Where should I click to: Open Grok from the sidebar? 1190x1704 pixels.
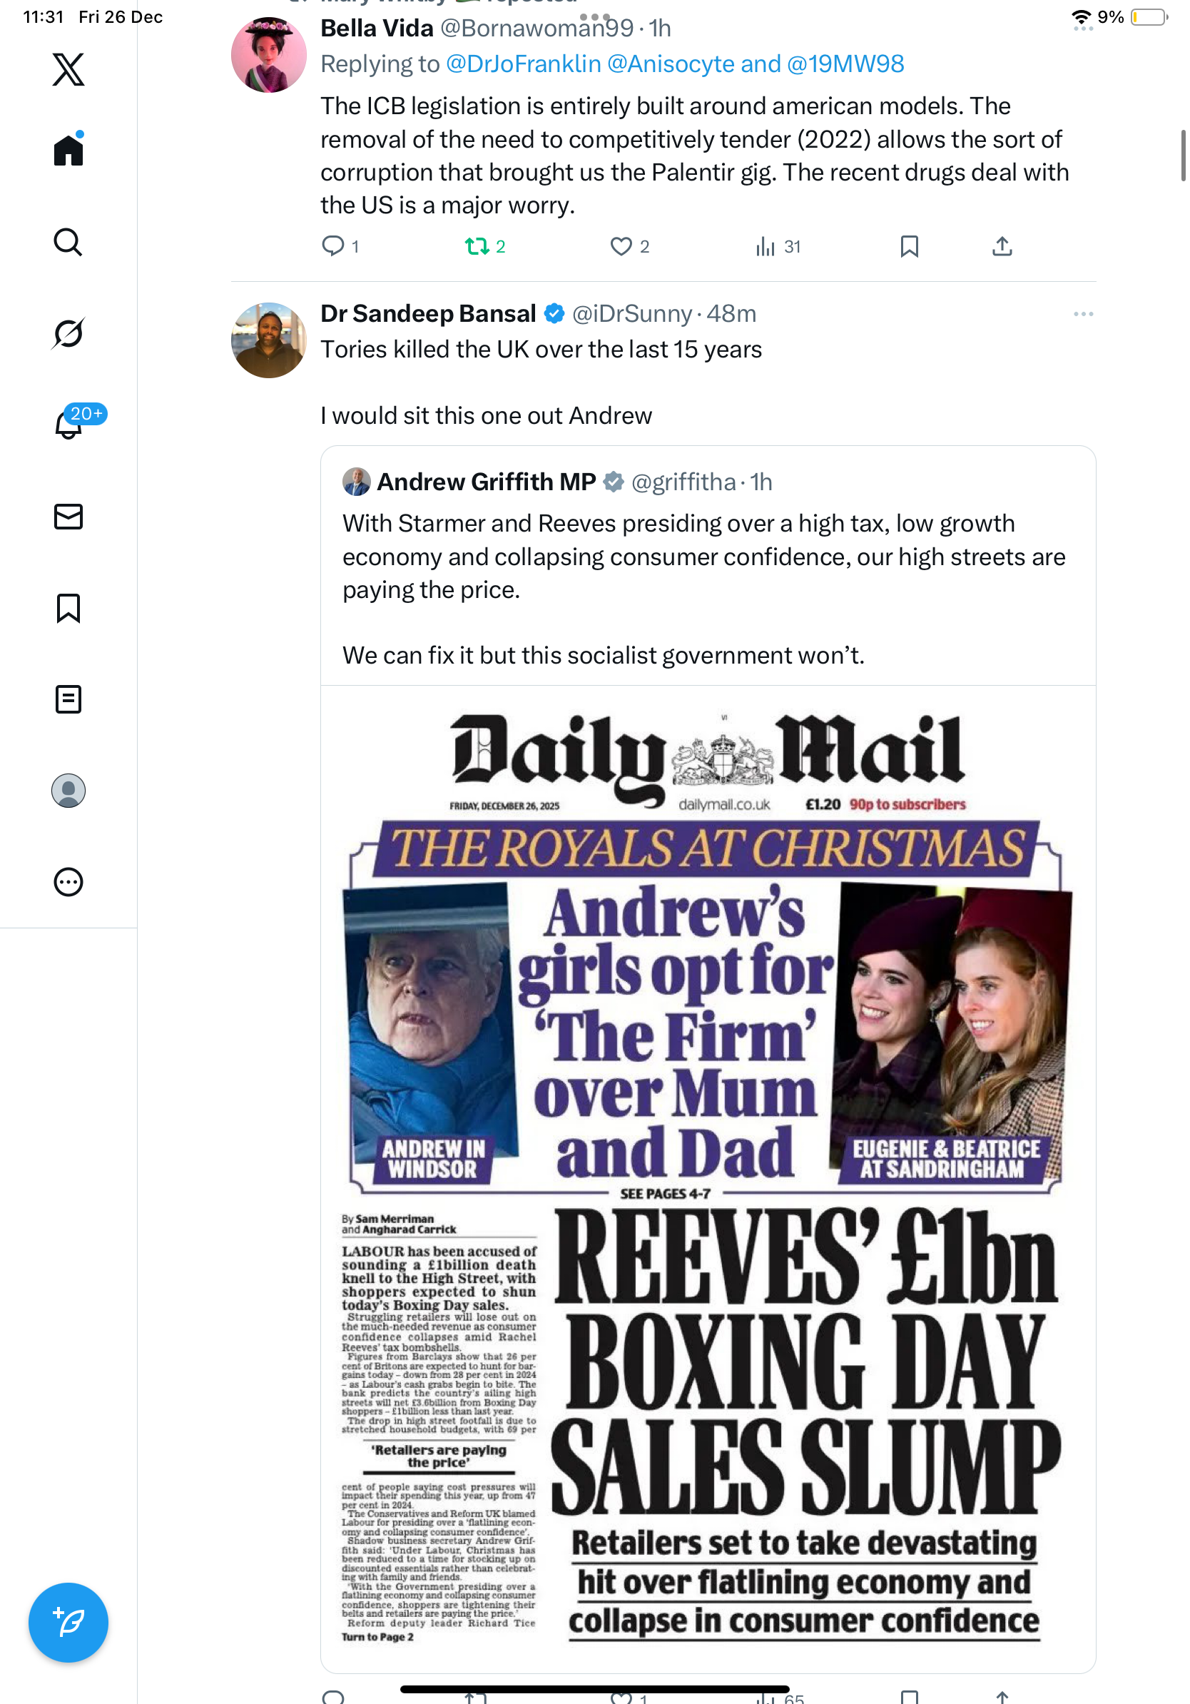click(x=68, y=333)
